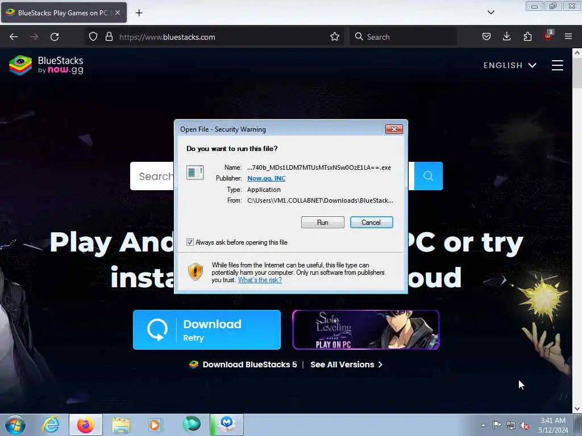Expand the ENGLISH language dropdown
Viewport: 582px width, 436px height.
(x=510, y=66)
